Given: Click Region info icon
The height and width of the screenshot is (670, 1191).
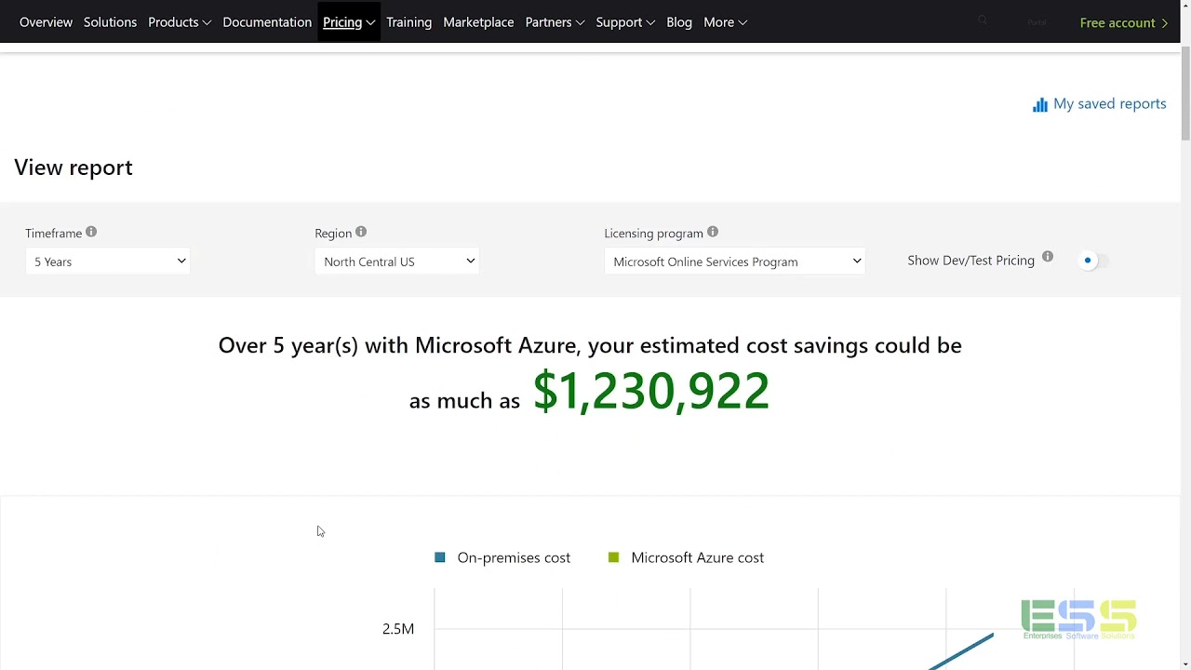Looking at the screenshot, I should coord(361,232).
